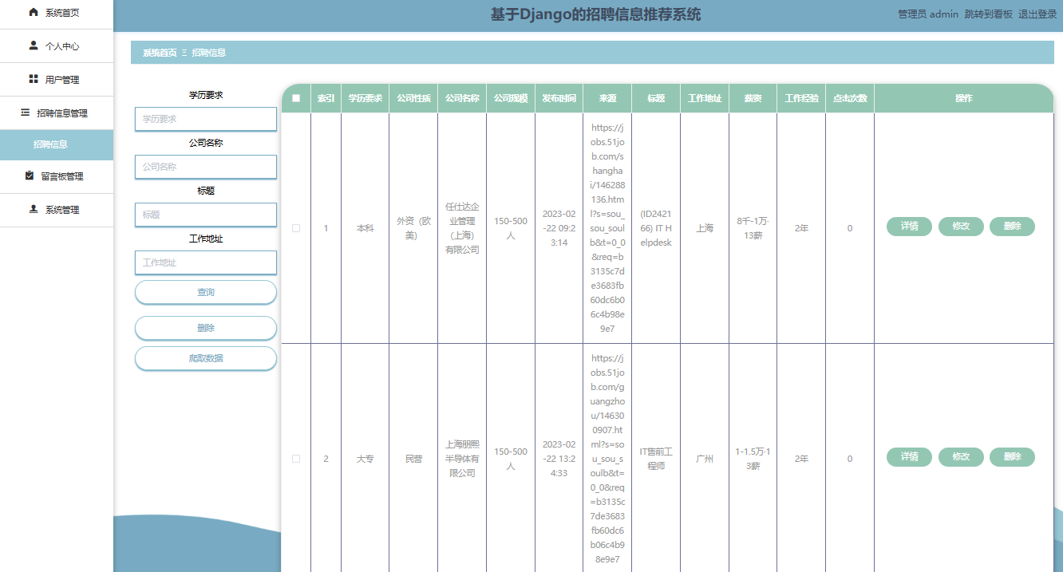Click the 学历要求 column header
Image resolution: width=1063 pixels, height=572 pixels.
[365, 98]
